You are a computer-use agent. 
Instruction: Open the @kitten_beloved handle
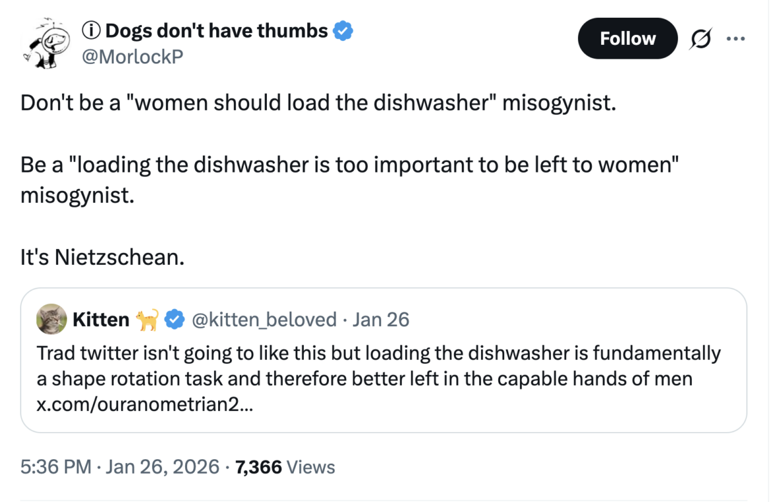(264, 320)
